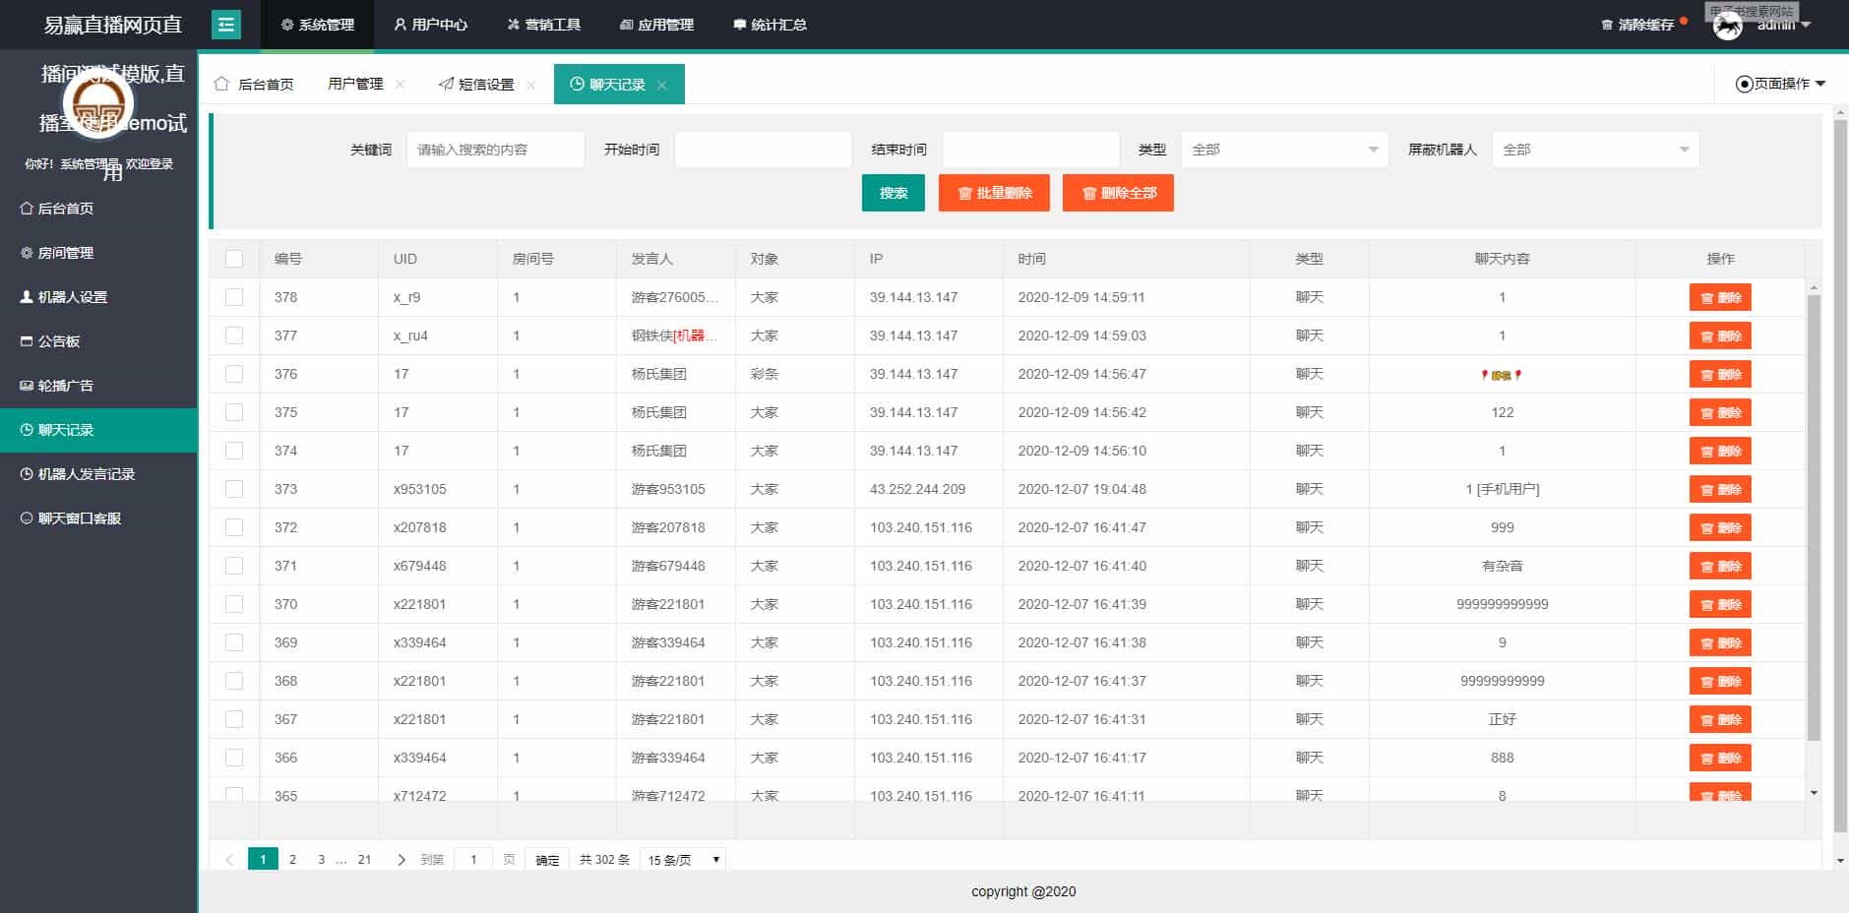1849x913 pixels.
Task: Close the 短信设置 tab
Action: click(x=531, y=85)
